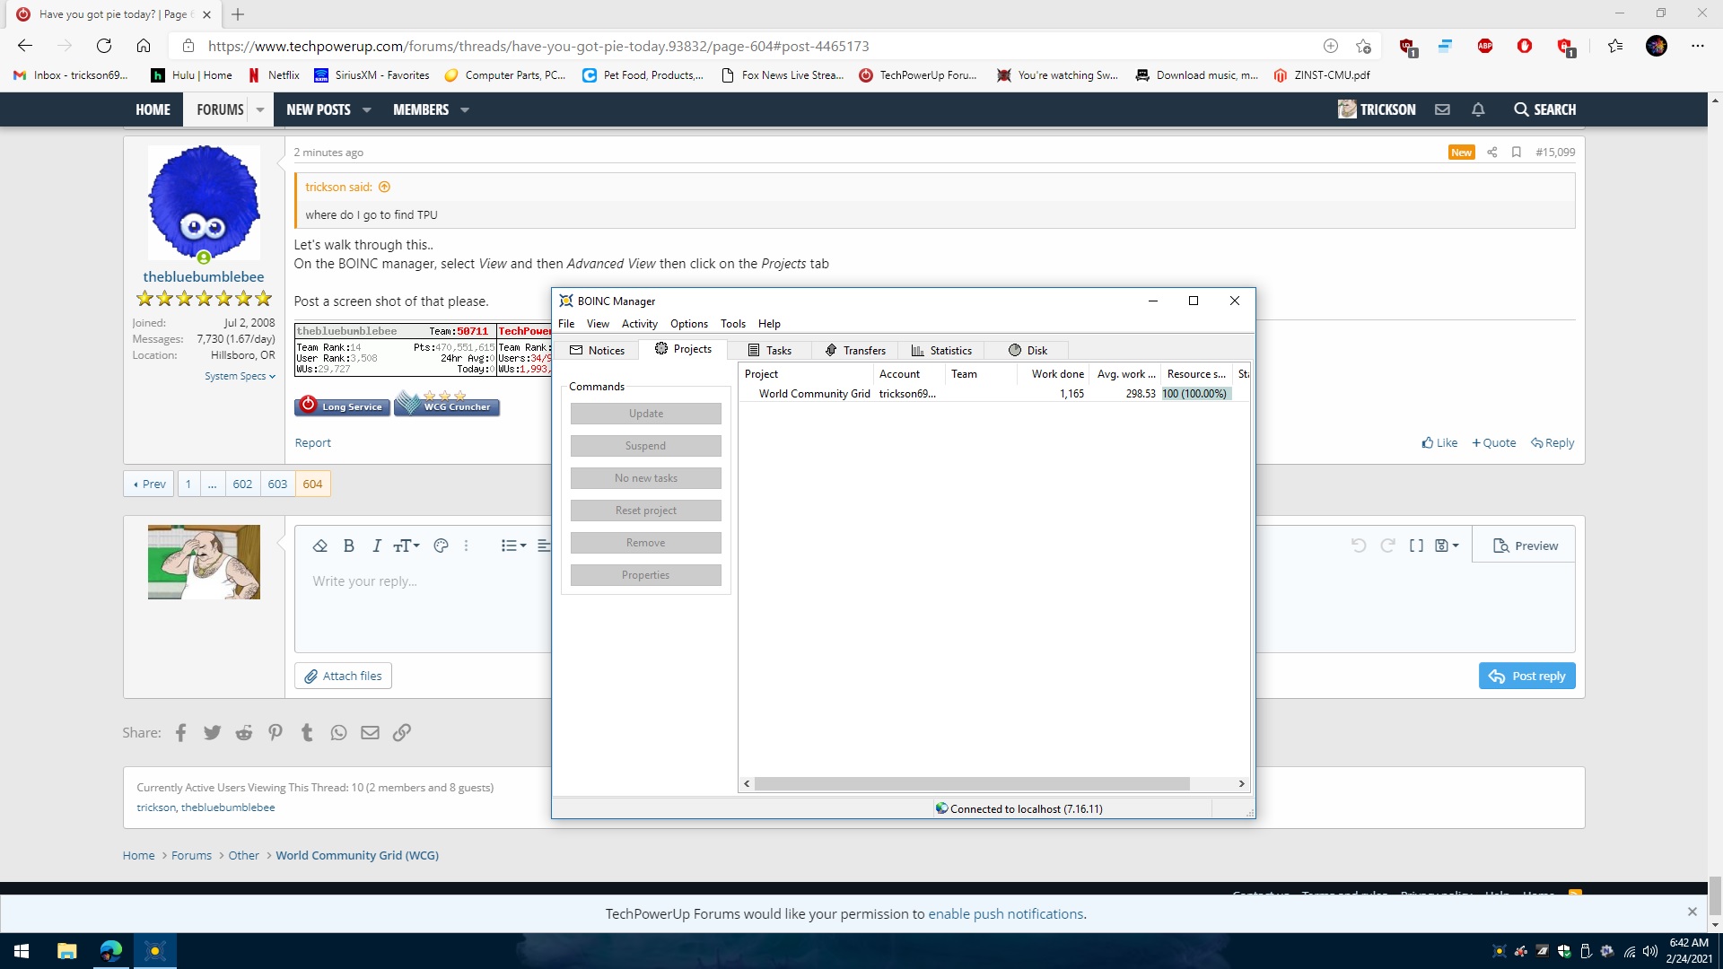The width and height of the screenshot is (1723, 969).
Task: Select World Community Grid project row
Action: (994, 394)
